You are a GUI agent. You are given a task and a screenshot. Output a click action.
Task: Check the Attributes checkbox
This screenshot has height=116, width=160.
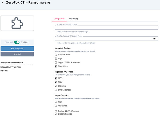[56, 106]
